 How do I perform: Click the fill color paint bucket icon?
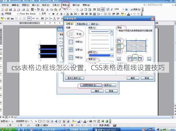(x=73, y=121)
